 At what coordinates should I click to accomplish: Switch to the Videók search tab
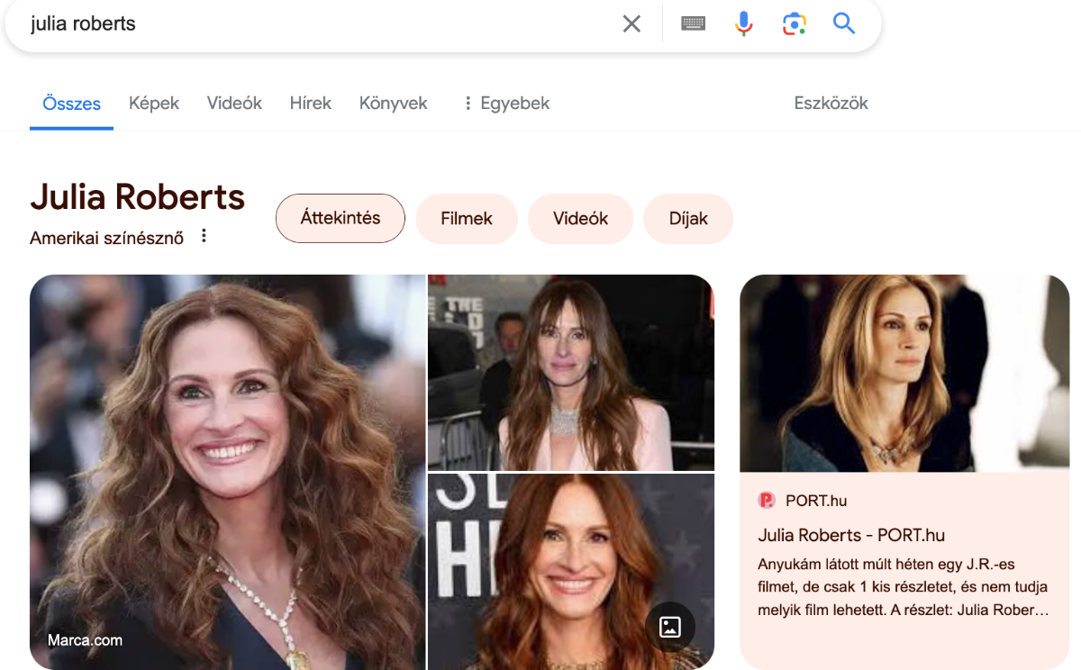234,104
